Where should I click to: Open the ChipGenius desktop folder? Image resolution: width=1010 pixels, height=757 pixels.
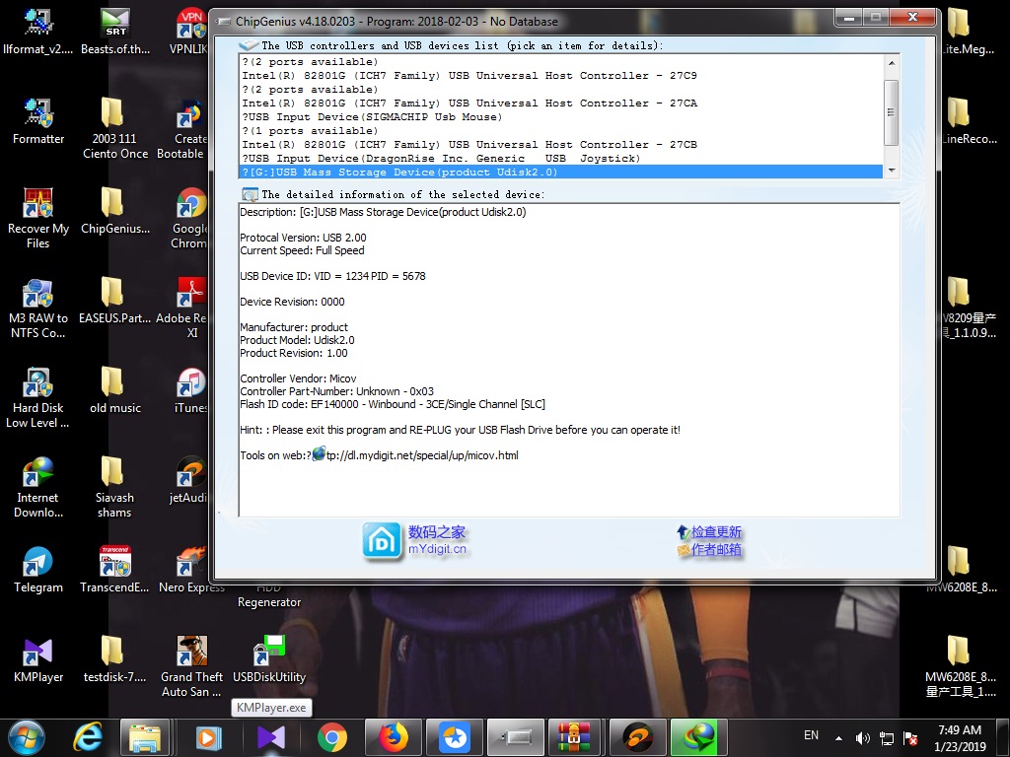click(115, 211)
